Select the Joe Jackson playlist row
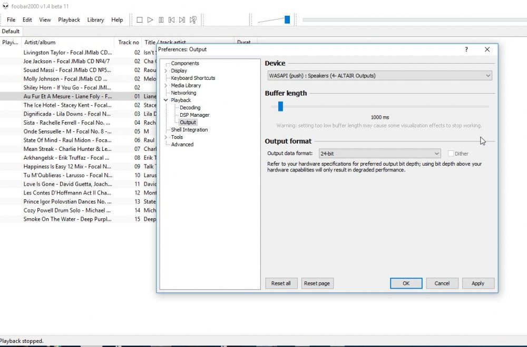This screenshot has height=347, width=527. pos(78,62)
